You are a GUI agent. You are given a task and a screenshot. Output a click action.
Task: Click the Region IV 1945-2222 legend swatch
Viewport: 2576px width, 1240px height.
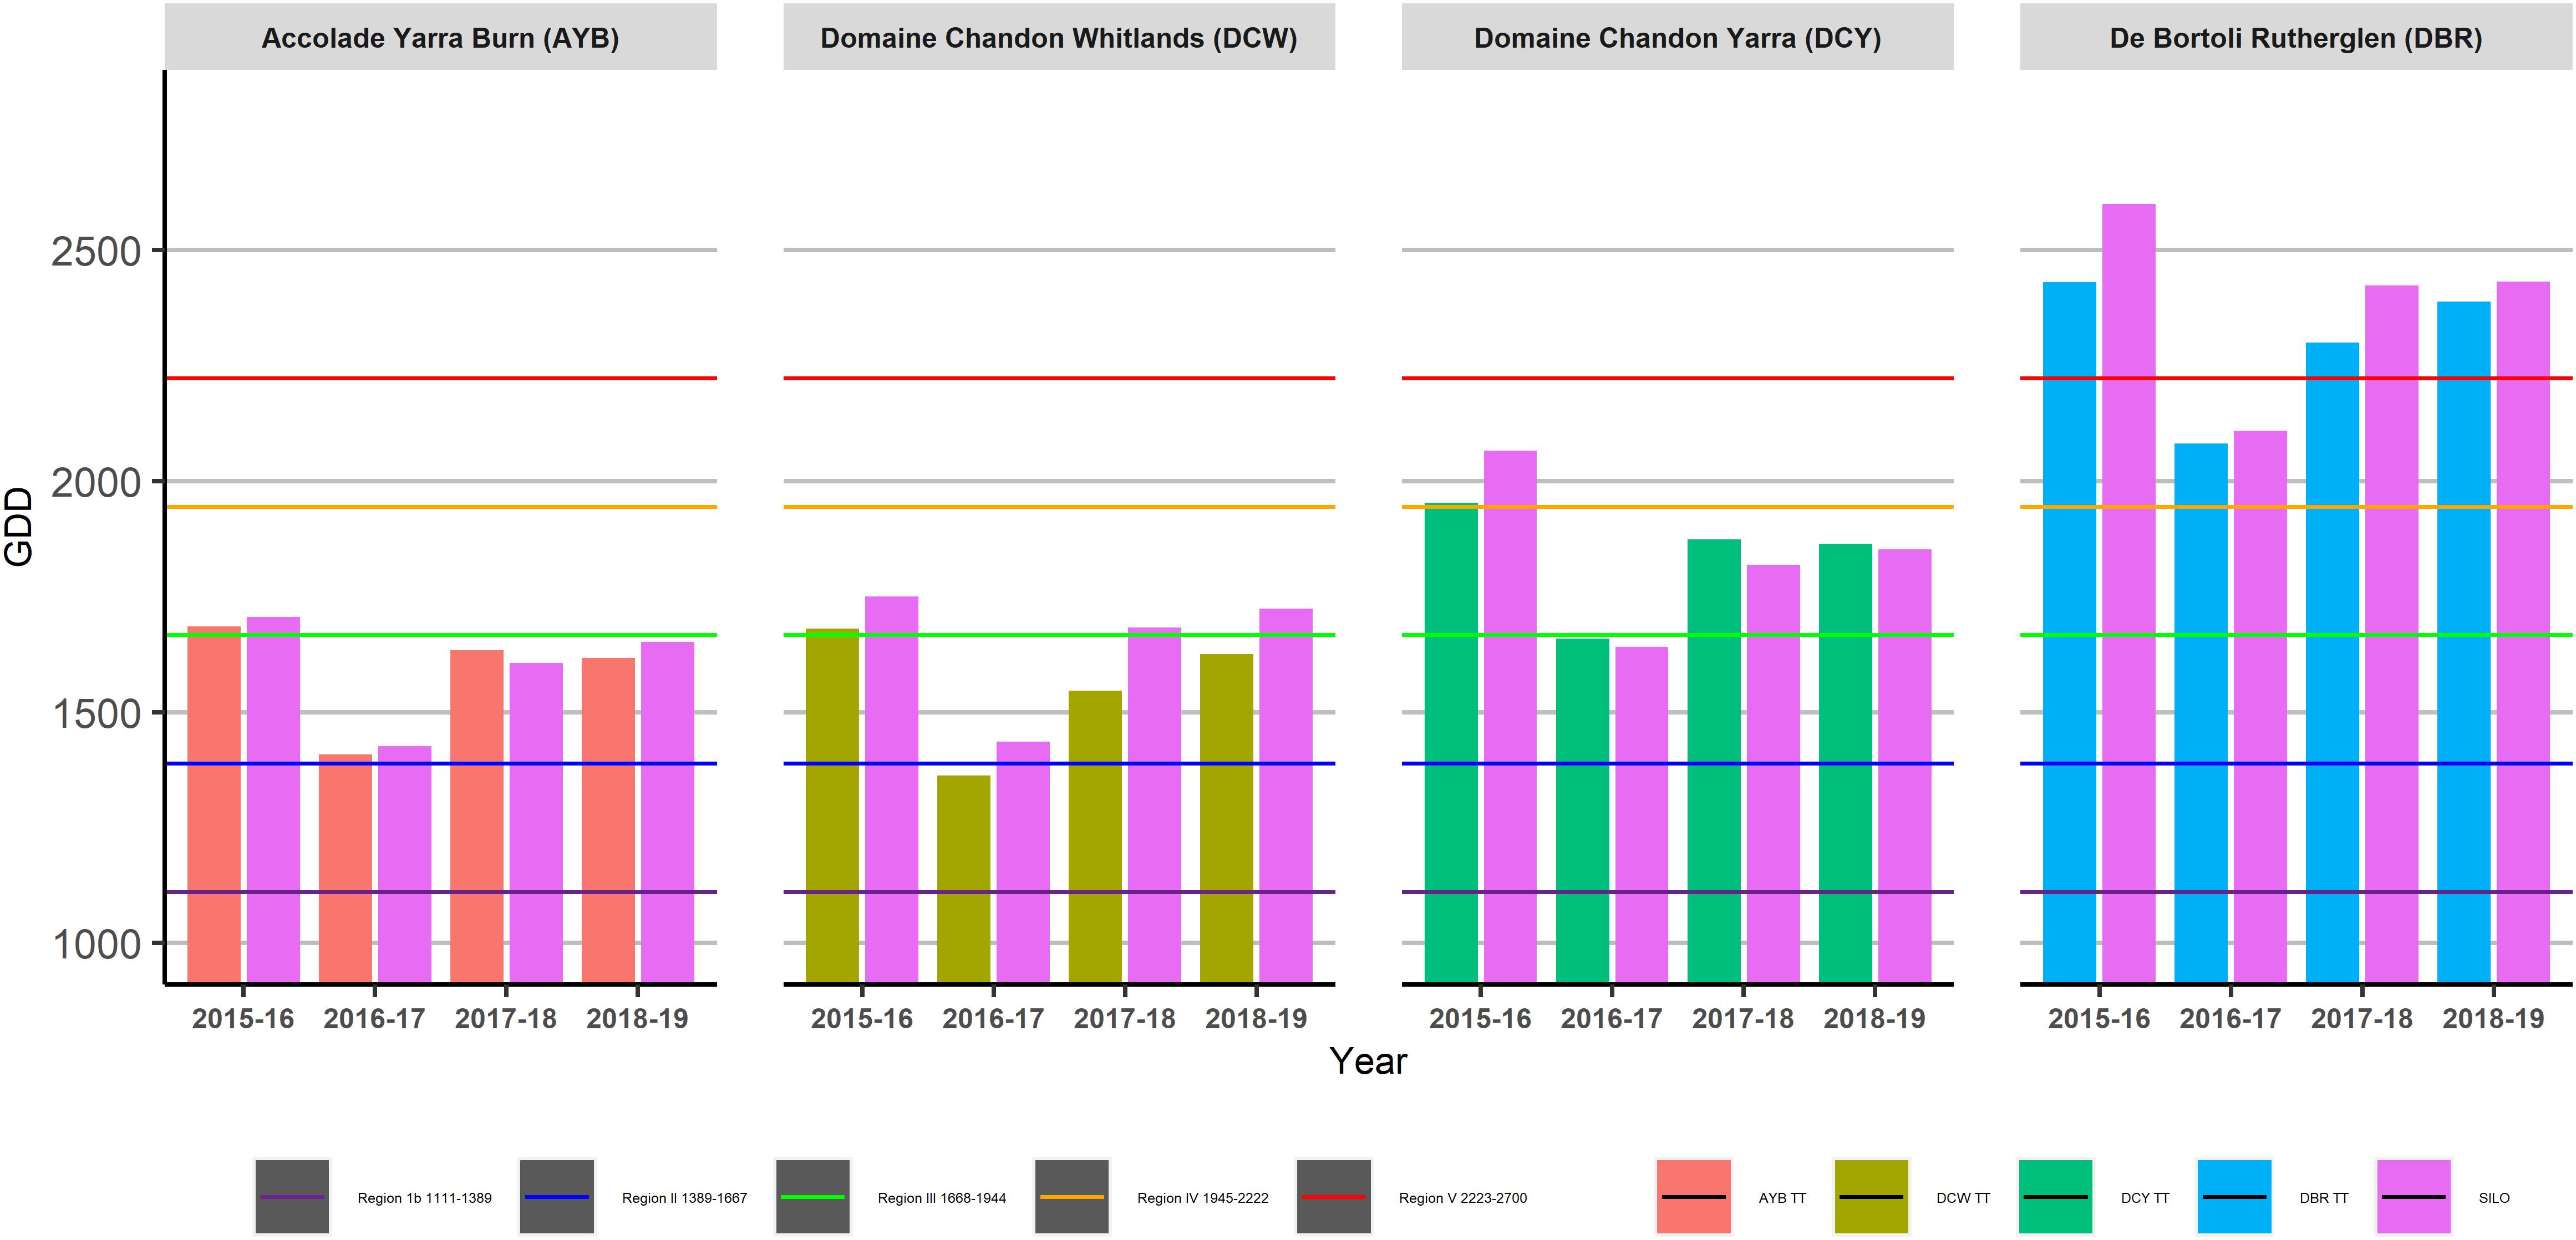pyautogui.click(x=1072, y=1196)
